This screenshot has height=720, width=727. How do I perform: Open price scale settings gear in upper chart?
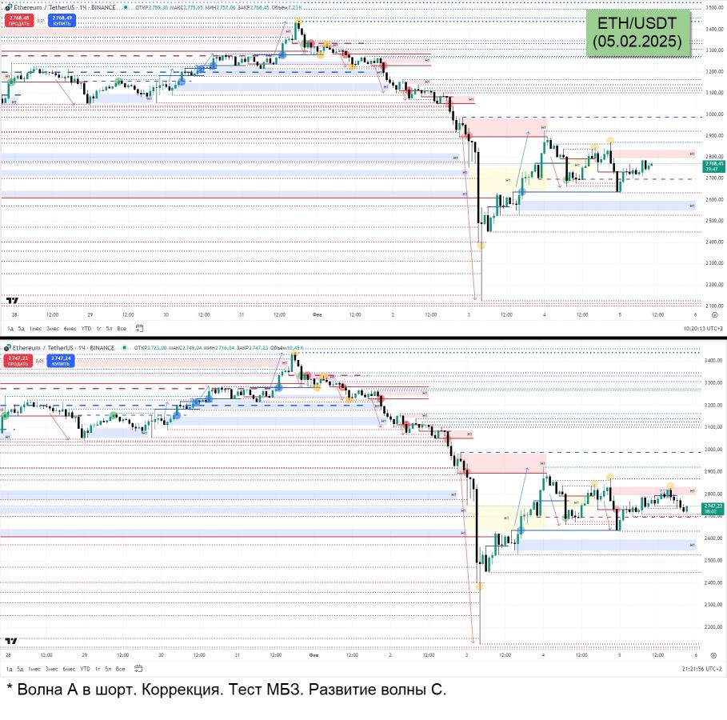(x=714, y=315)
